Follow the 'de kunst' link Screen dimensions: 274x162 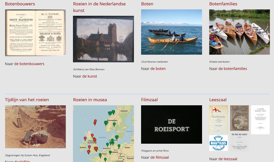[x=90, y=76]
